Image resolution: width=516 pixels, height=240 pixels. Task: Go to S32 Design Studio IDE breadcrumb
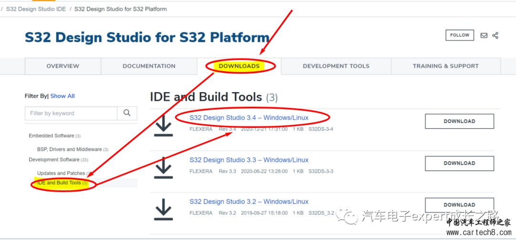point(36,9)
